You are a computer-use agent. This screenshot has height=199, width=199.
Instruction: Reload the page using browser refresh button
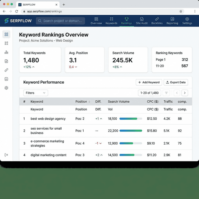tap(17, 11)
